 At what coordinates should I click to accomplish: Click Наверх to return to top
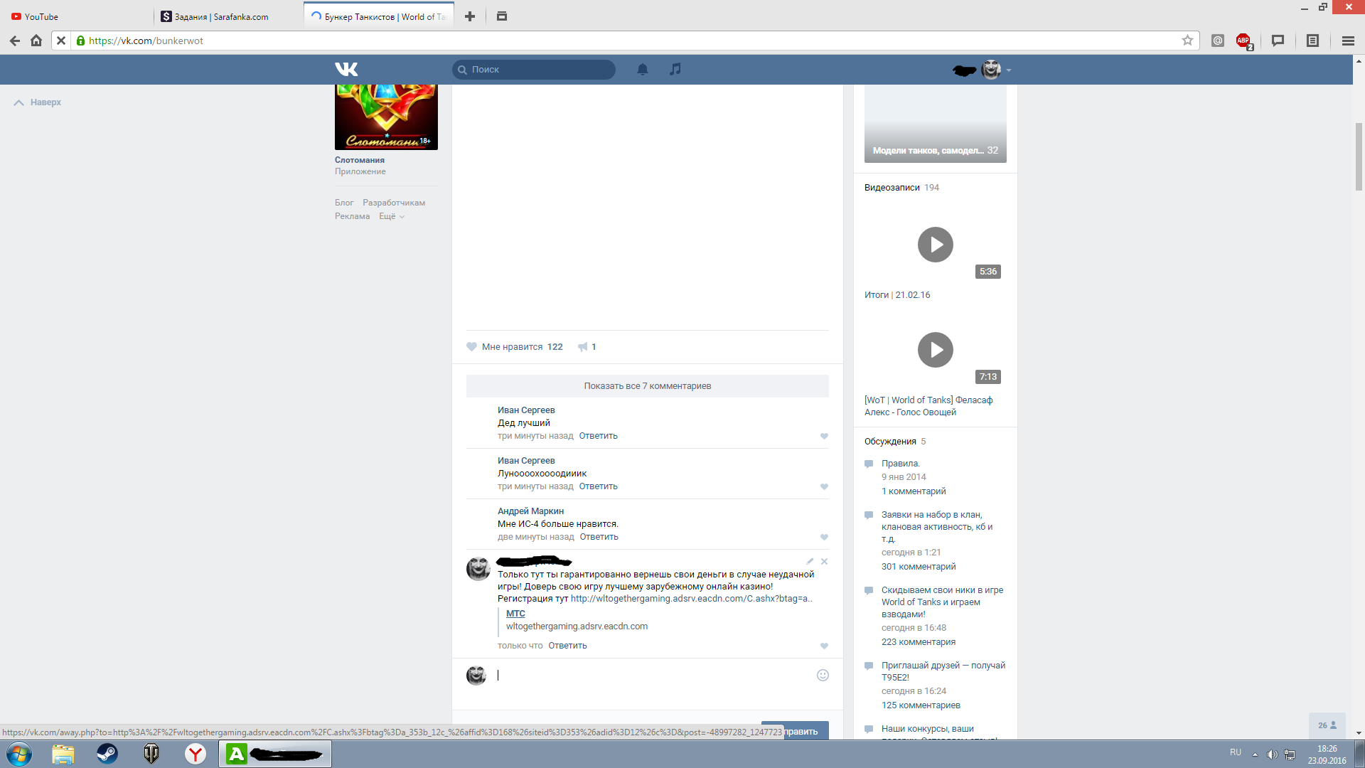[38, 102]
